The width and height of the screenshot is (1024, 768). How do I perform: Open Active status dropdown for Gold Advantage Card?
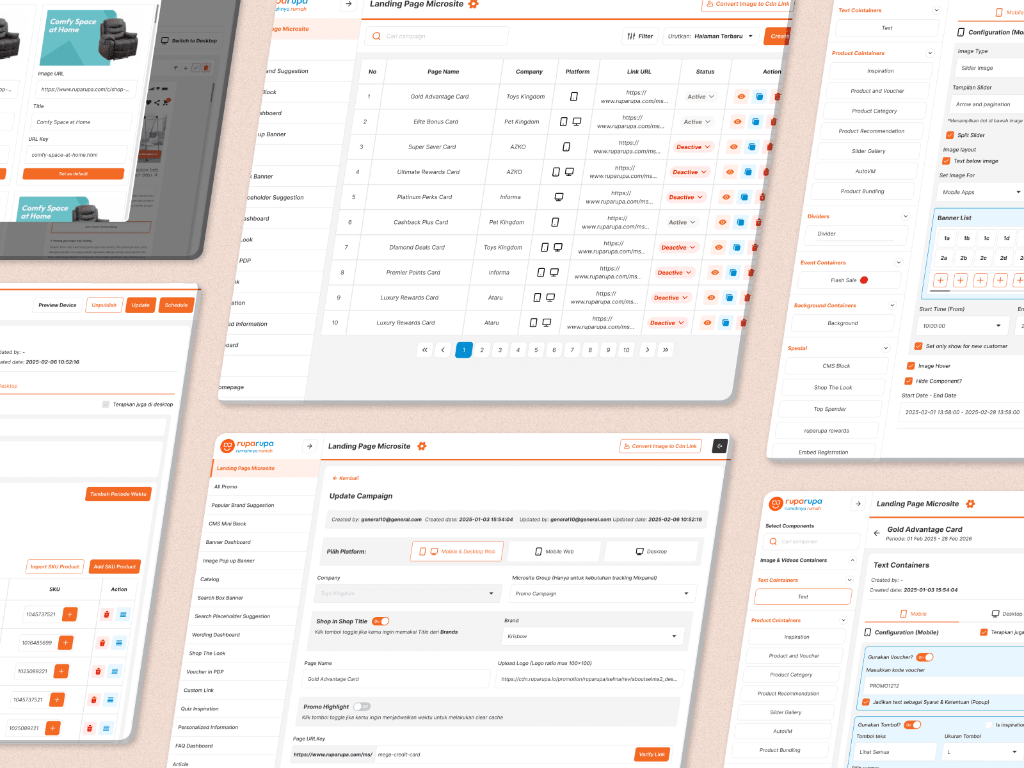pyautogui.click(x=701, y=97)
